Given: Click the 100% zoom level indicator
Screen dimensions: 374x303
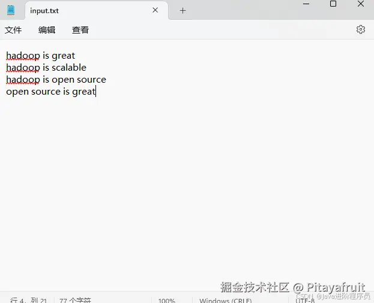Looking at the screenshot, I should point(167,301).
